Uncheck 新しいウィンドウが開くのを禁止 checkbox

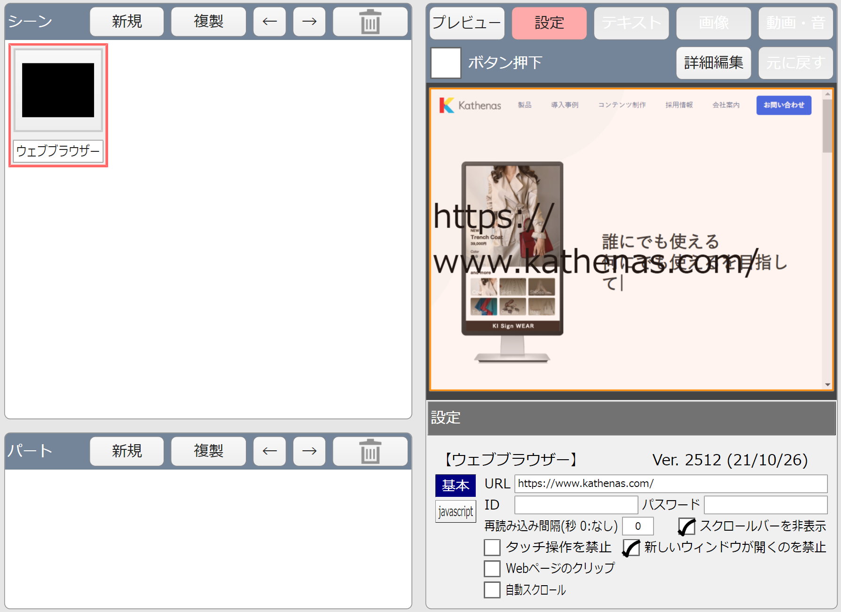coord(631,548)
